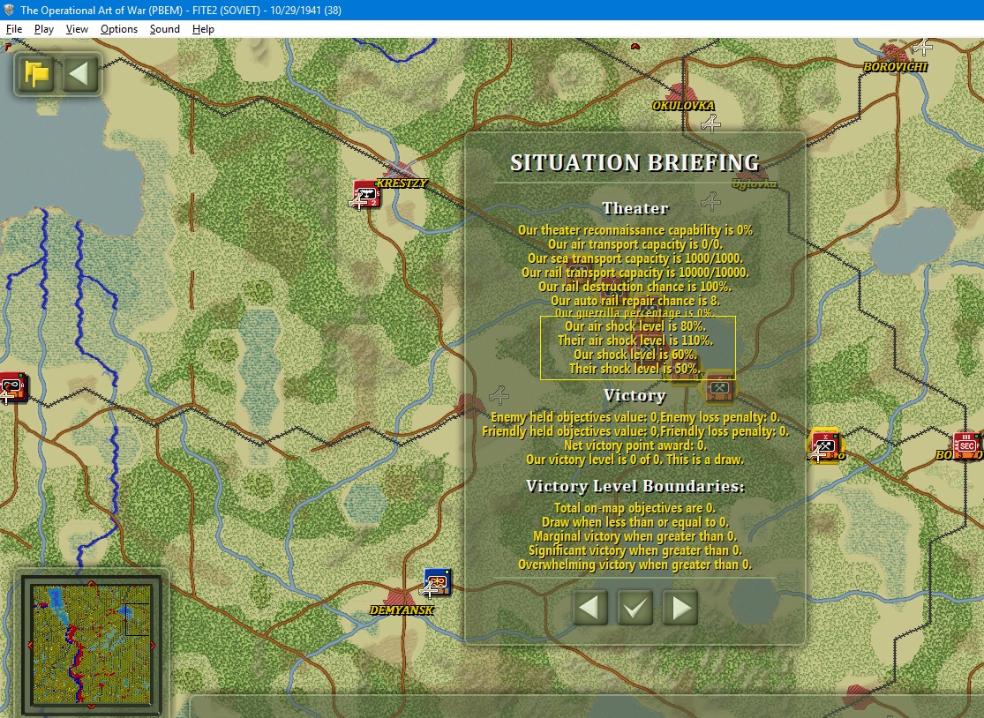Open the Play menu

click(44, 29)
